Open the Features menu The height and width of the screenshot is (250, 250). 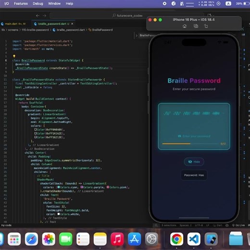click(21, 3)
